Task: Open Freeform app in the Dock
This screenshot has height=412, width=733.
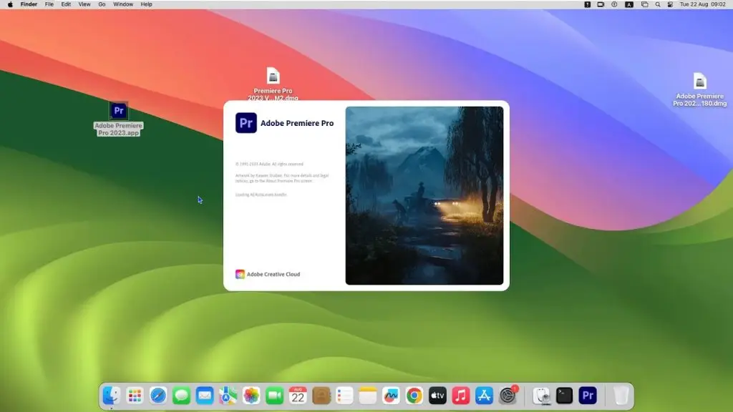Action: coord(391,396)
